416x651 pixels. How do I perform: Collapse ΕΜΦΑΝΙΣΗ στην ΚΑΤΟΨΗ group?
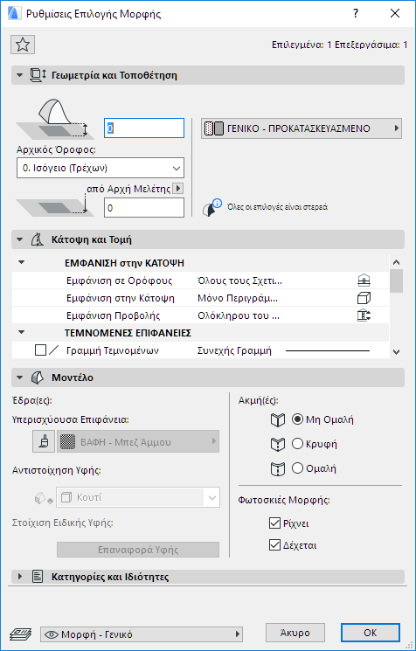tap(22, 263)
